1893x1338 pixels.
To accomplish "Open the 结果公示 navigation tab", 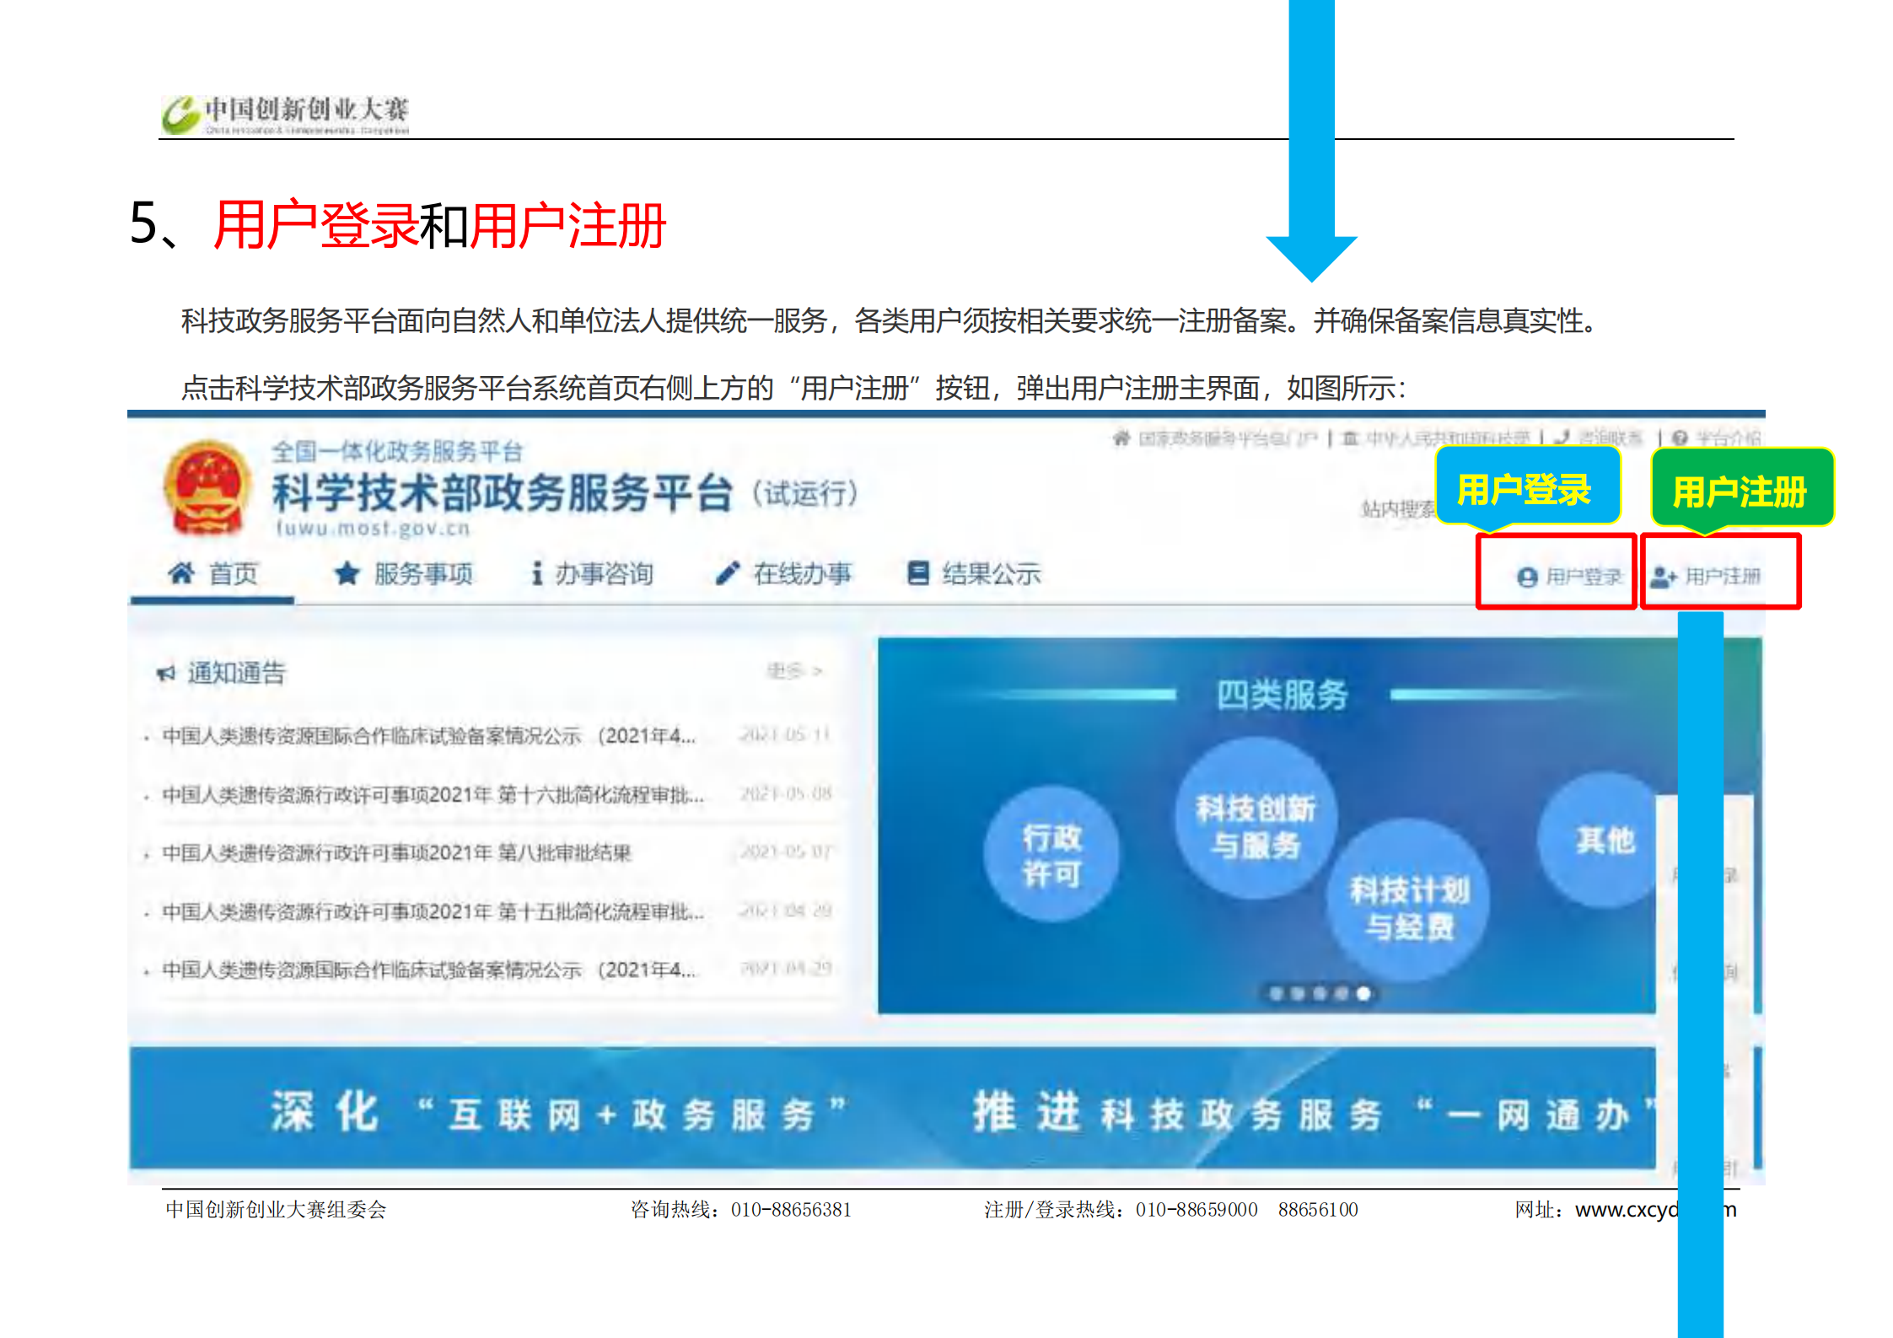I will tap(991, 574).
